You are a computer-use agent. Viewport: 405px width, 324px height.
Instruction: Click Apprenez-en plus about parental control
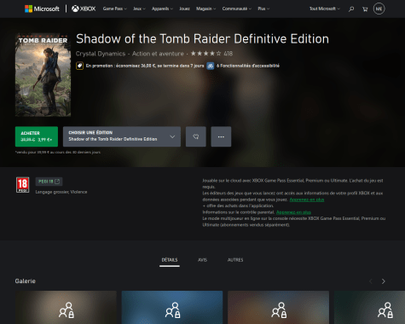[x=293, y=212]
